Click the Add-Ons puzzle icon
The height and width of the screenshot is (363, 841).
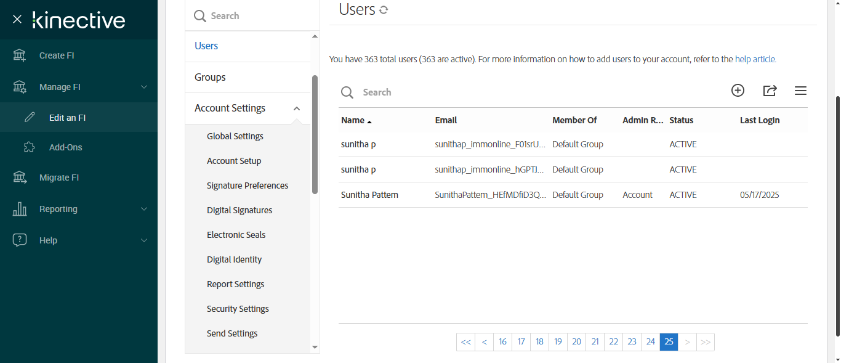(x=30, y=147)
